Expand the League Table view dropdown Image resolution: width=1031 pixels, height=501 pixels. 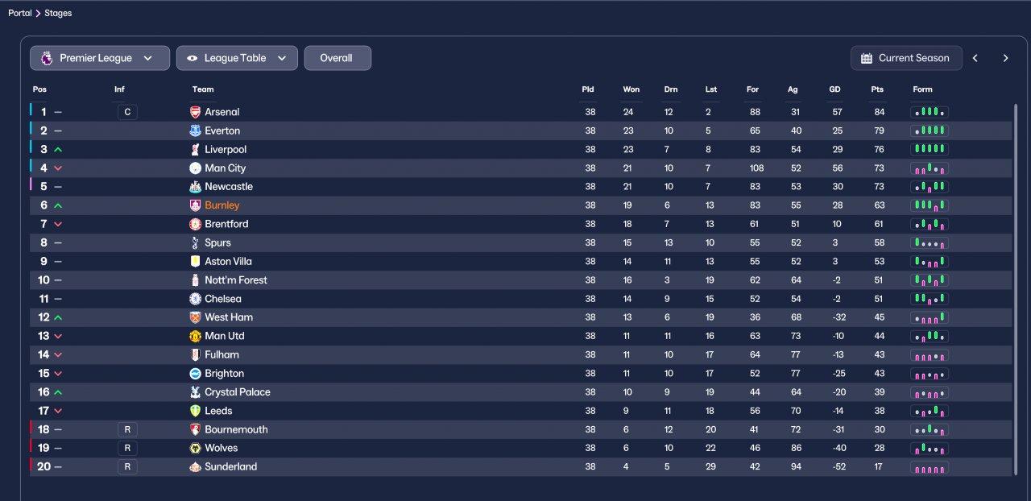click(x=237, y=58)
